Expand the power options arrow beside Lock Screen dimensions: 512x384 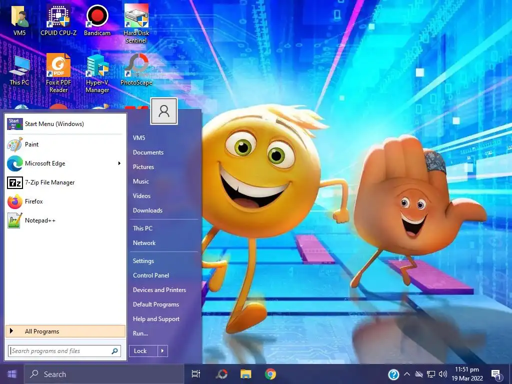pos(162,351)
